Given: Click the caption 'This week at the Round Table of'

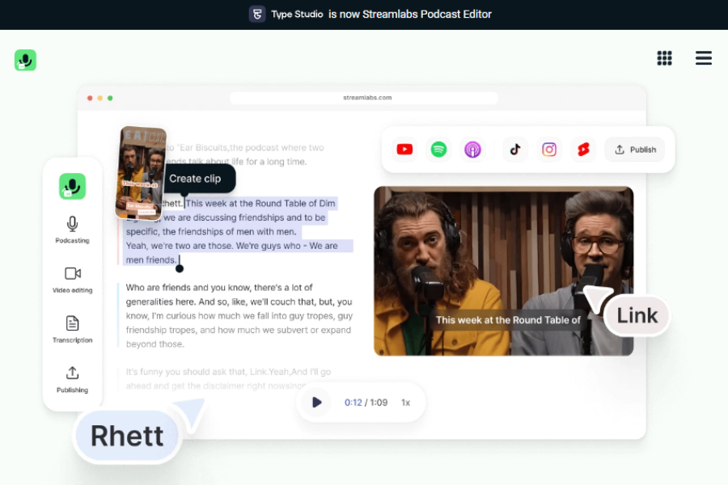Looking at the screenshot, I should (x=508, y=320).
